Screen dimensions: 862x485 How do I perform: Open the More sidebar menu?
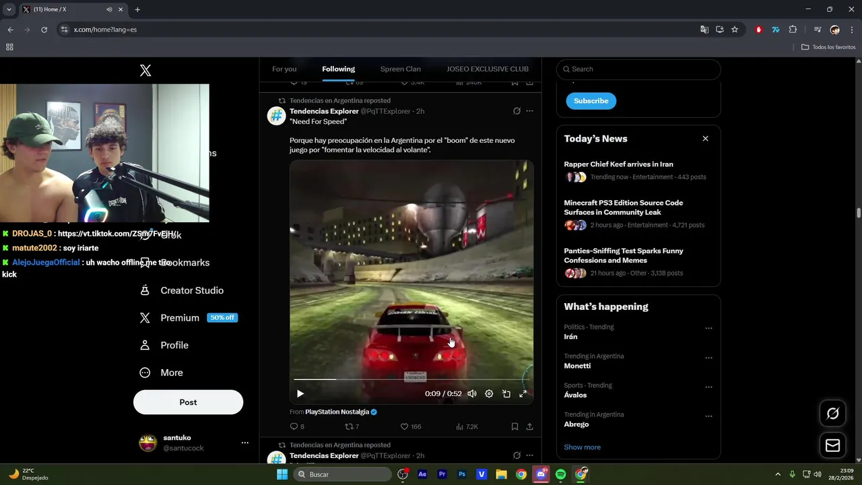click(162, 373)
